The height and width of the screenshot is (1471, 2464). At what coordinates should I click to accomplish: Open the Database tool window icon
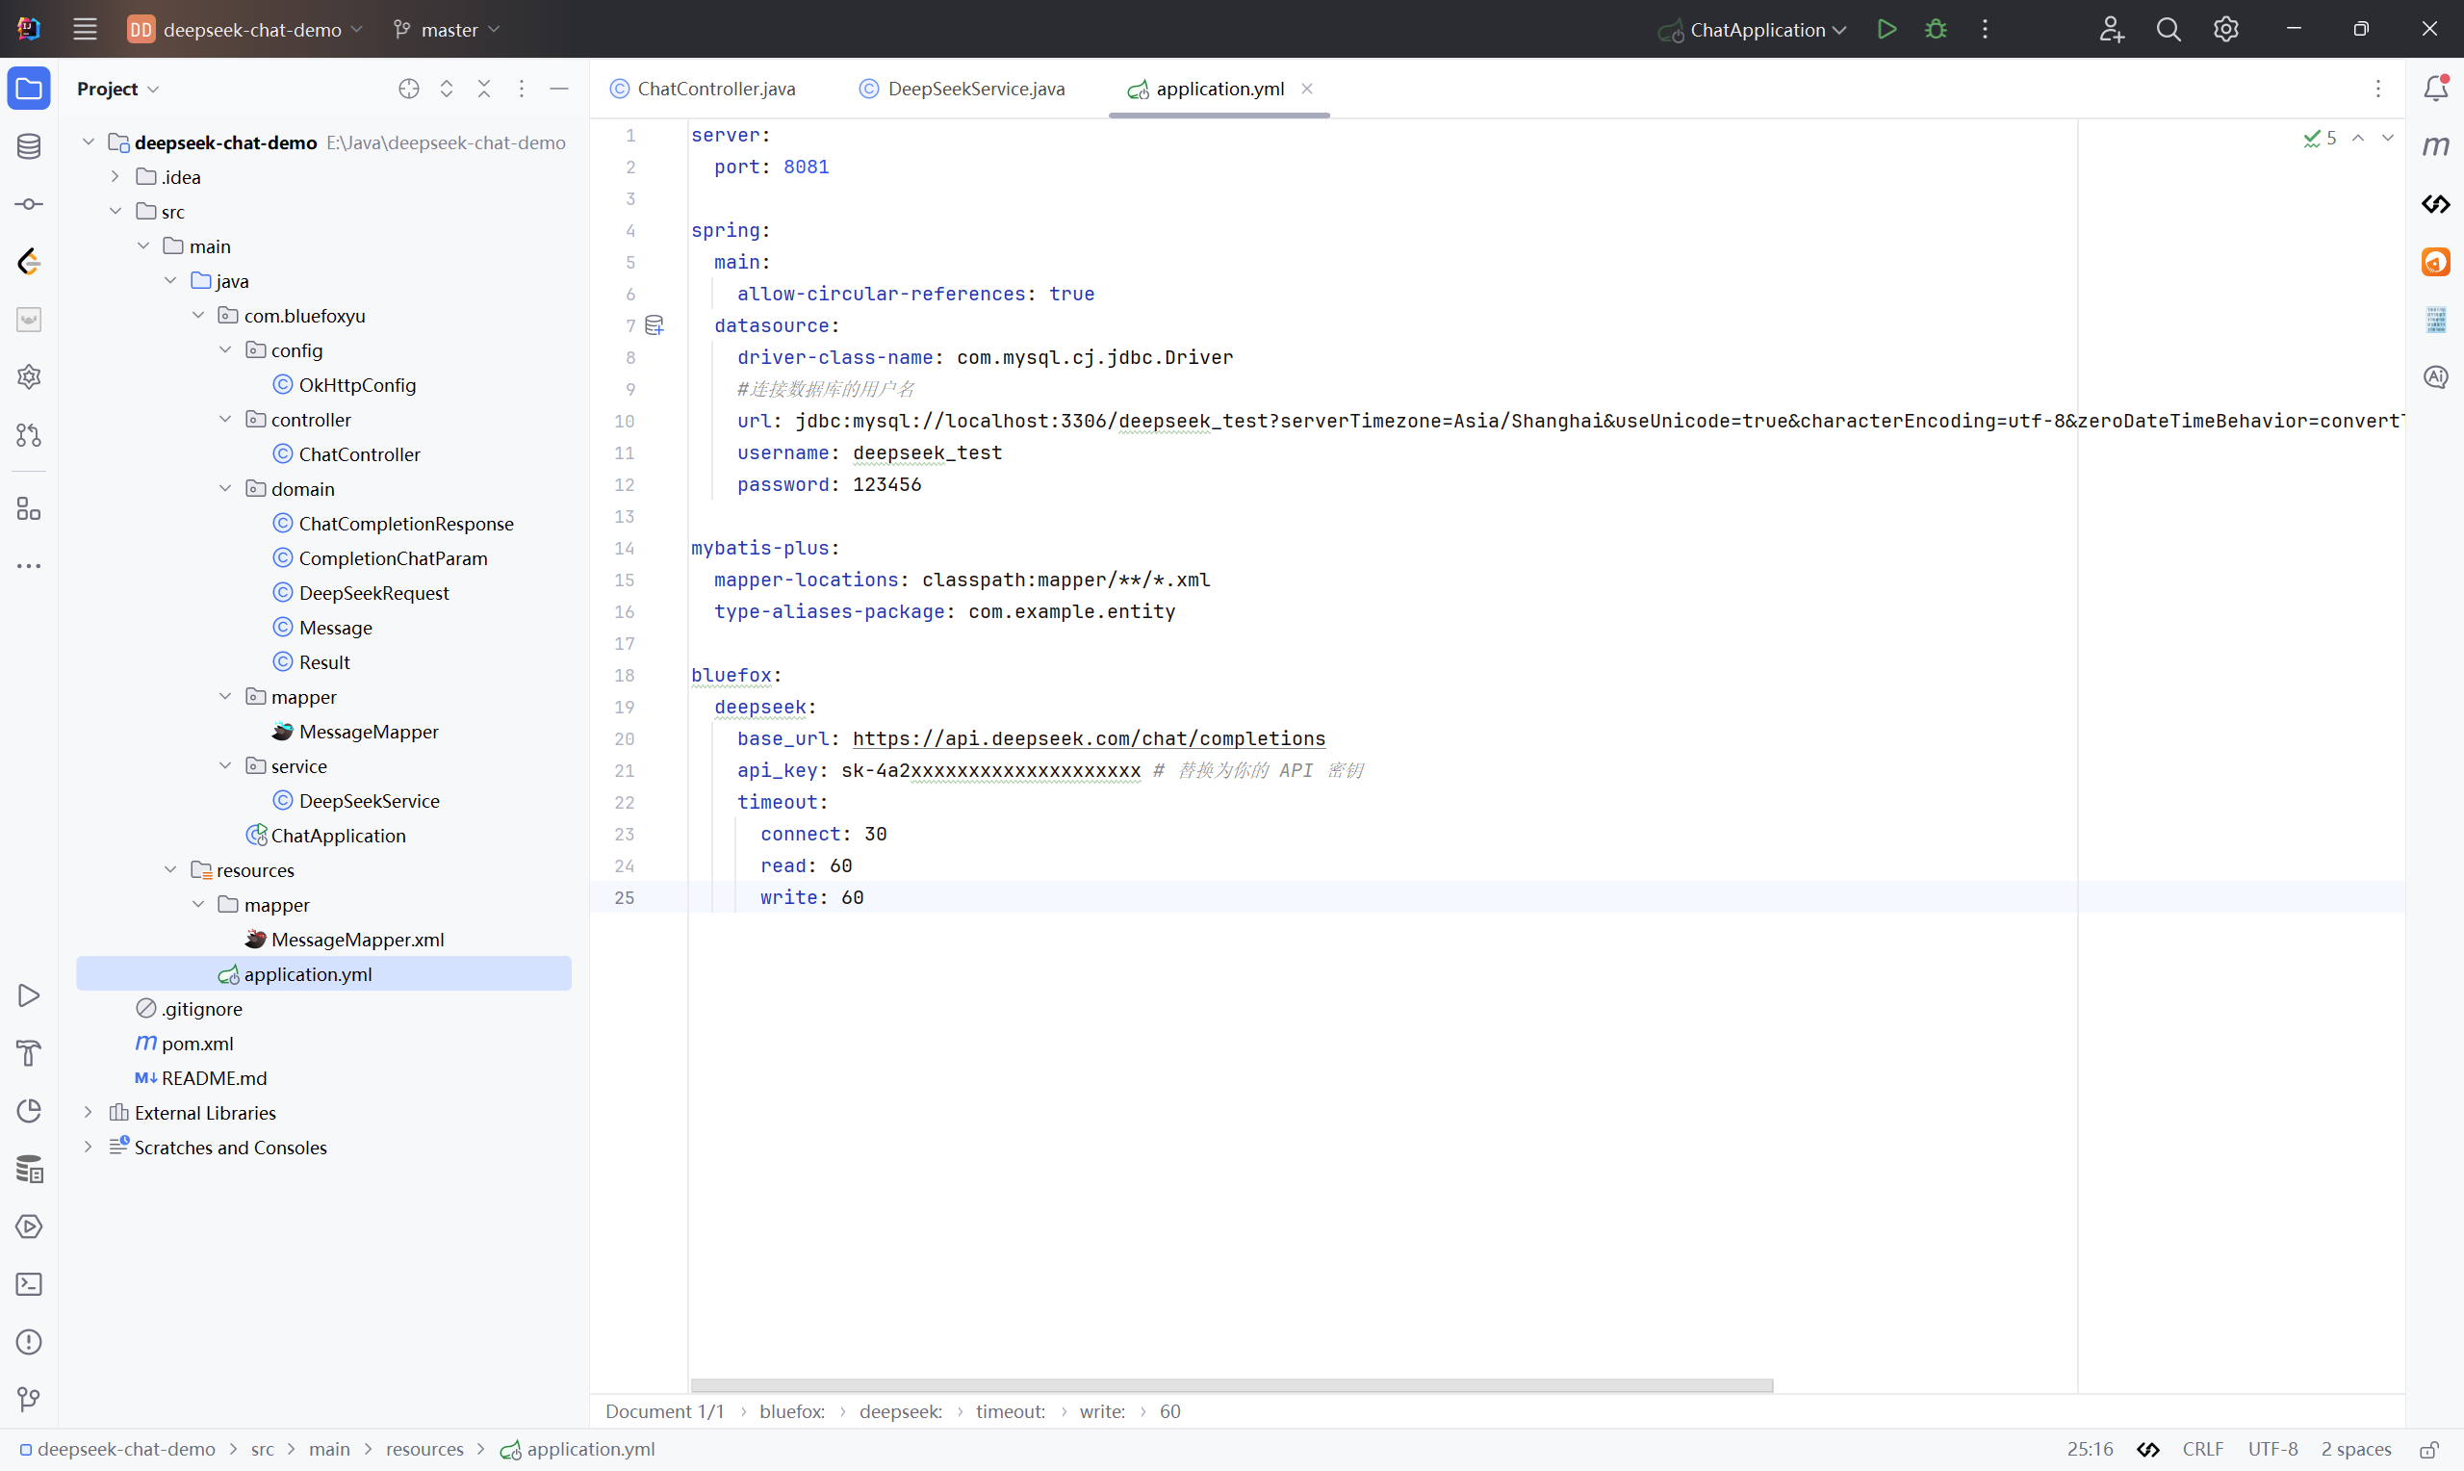click(29, 146)
